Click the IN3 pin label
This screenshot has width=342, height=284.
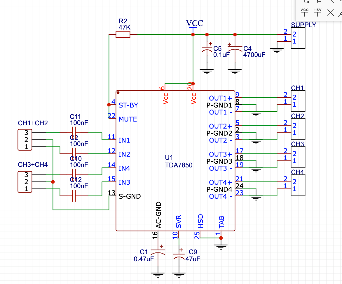pyautogui.click(x=124, y=182)
